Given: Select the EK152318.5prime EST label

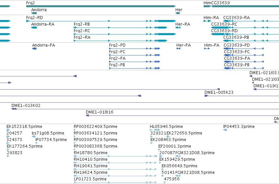Looking at the screenshot, I should (24, 127).
